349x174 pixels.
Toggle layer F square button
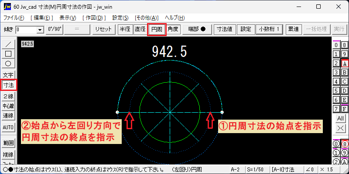[345, 108]
